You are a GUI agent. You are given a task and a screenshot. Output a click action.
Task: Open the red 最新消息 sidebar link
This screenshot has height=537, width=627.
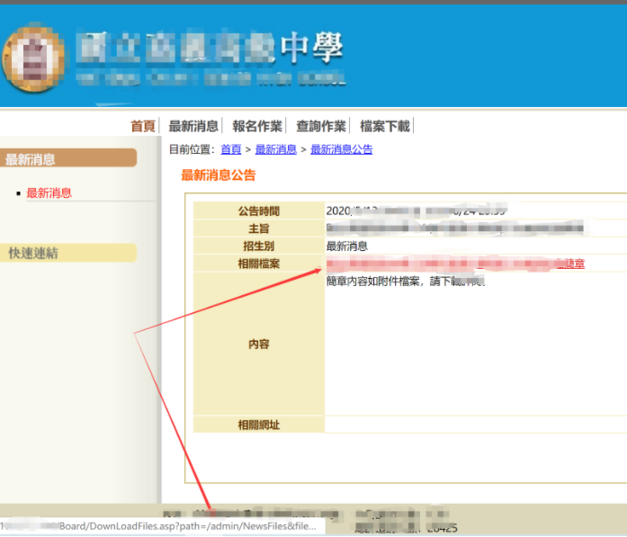(x=49, y=193)
